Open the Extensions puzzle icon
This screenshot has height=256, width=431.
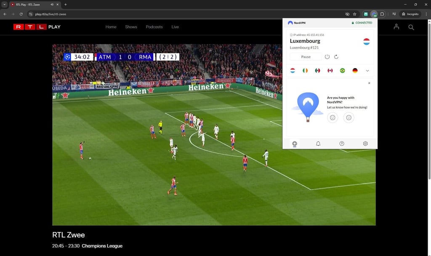click(382, 14)
